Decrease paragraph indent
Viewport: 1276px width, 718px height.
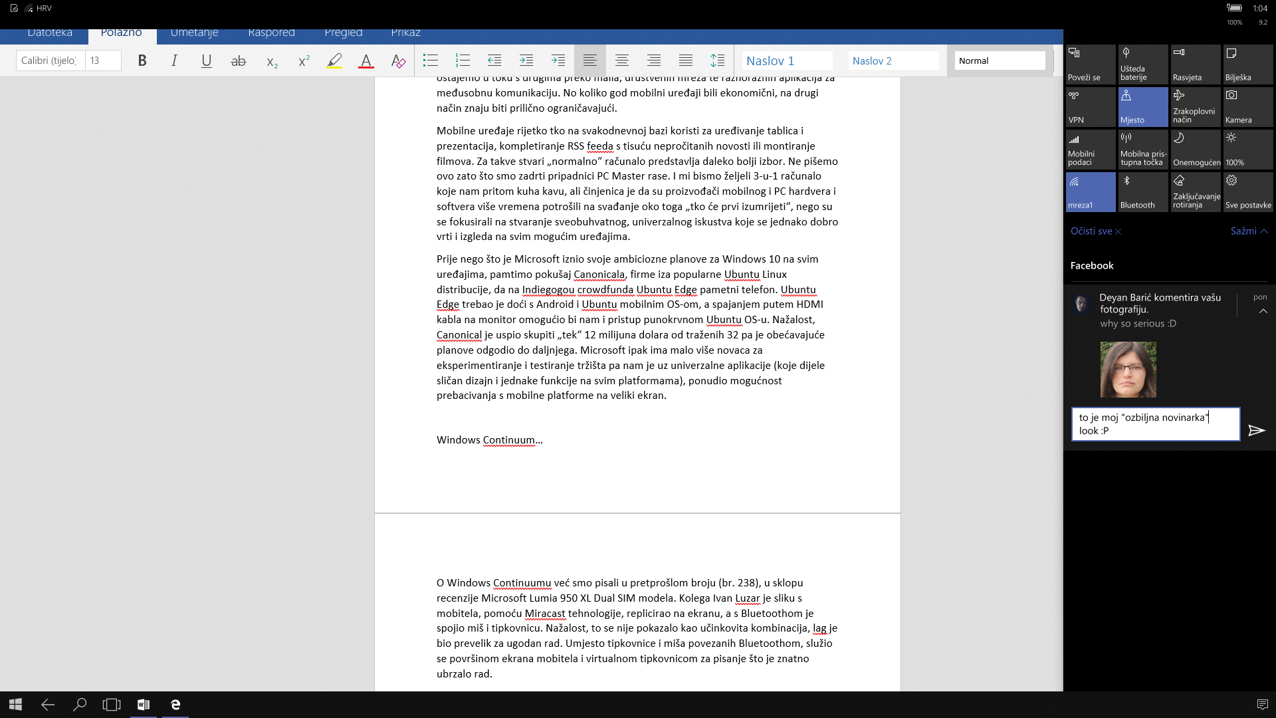tap(494, 60)
